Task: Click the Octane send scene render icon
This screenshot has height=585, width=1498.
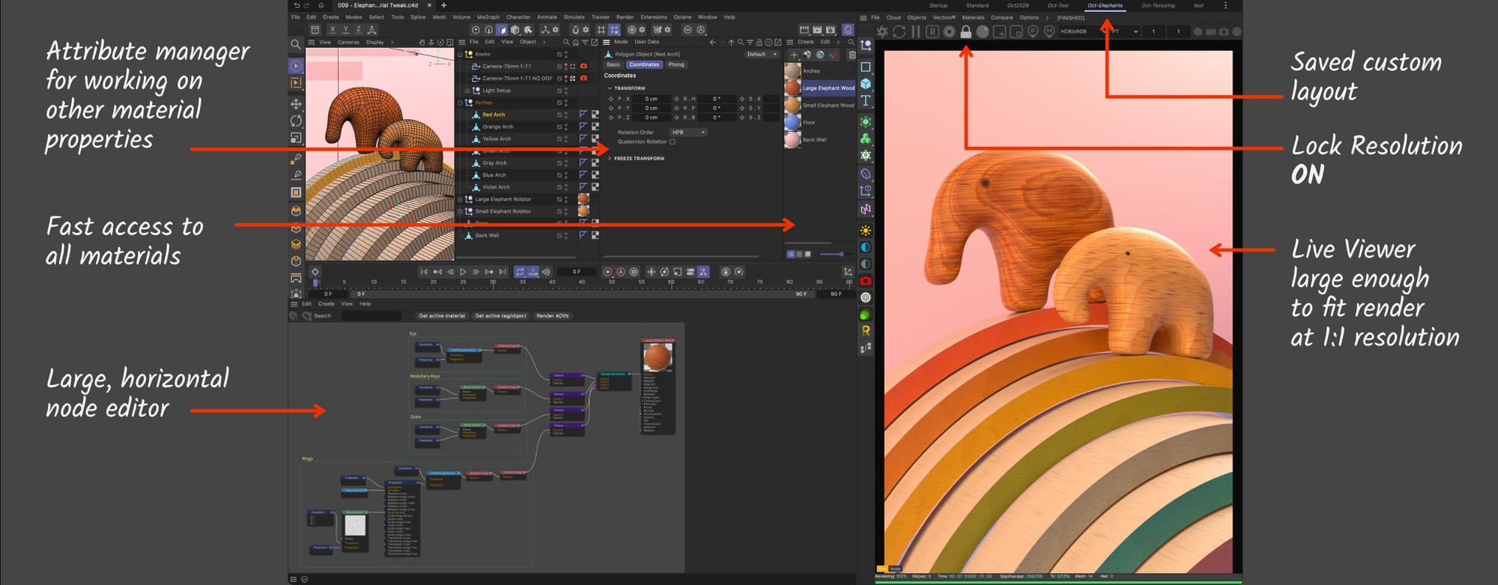Action: pos(882,31)
